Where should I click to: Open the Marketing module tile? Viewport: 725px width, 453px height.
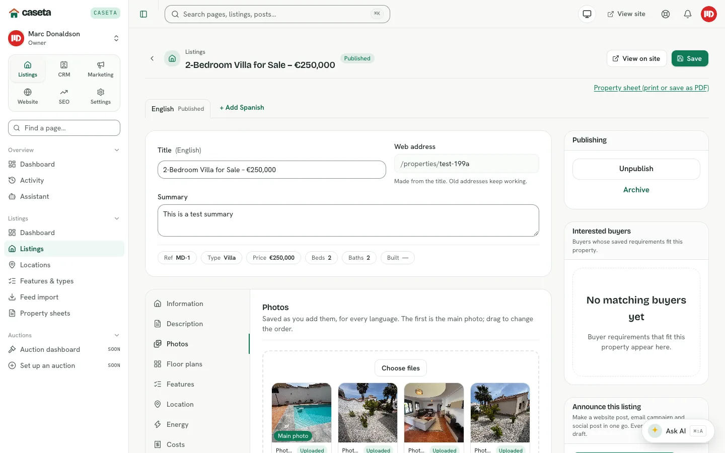pos(101,69)
